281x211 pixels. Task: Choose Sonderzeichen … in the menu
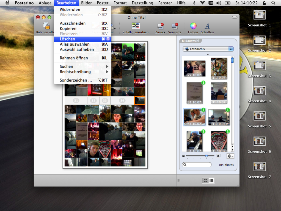click(82, 80)
